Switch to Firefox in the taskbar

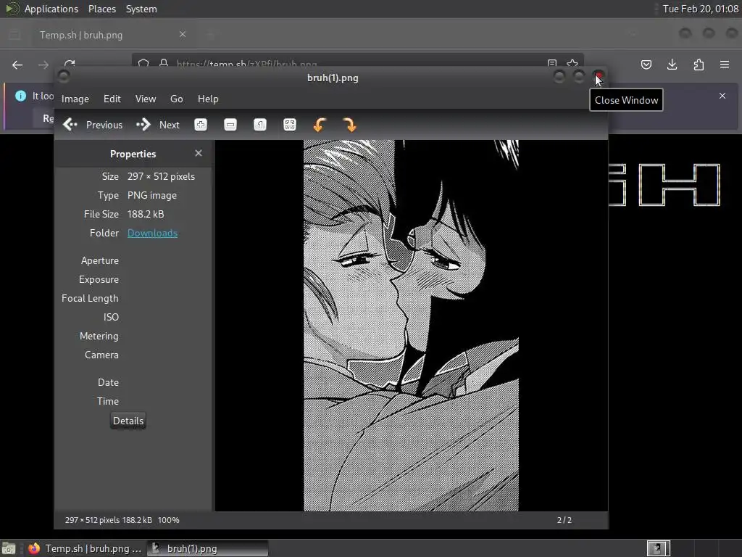click(86, 548)
